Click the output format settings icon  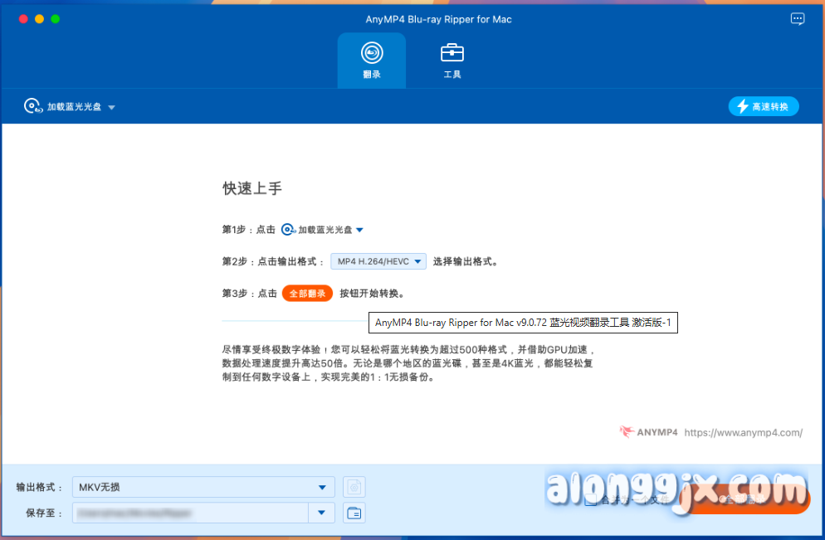(354, 487)
